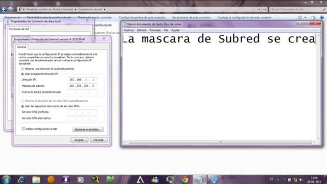Launch Google Chrome from taskbar
Viewport: 327px width, 184px height.
click(184, 179)
